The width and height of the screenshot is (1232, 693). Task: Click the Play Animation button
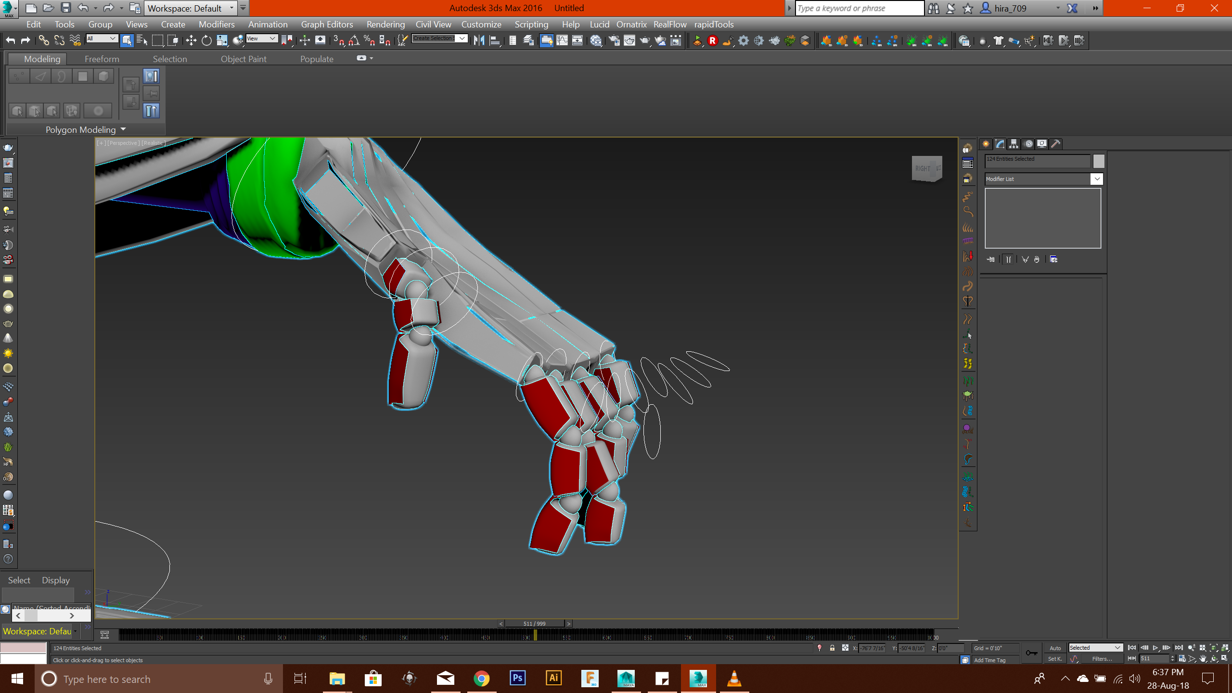point(1155,648)
